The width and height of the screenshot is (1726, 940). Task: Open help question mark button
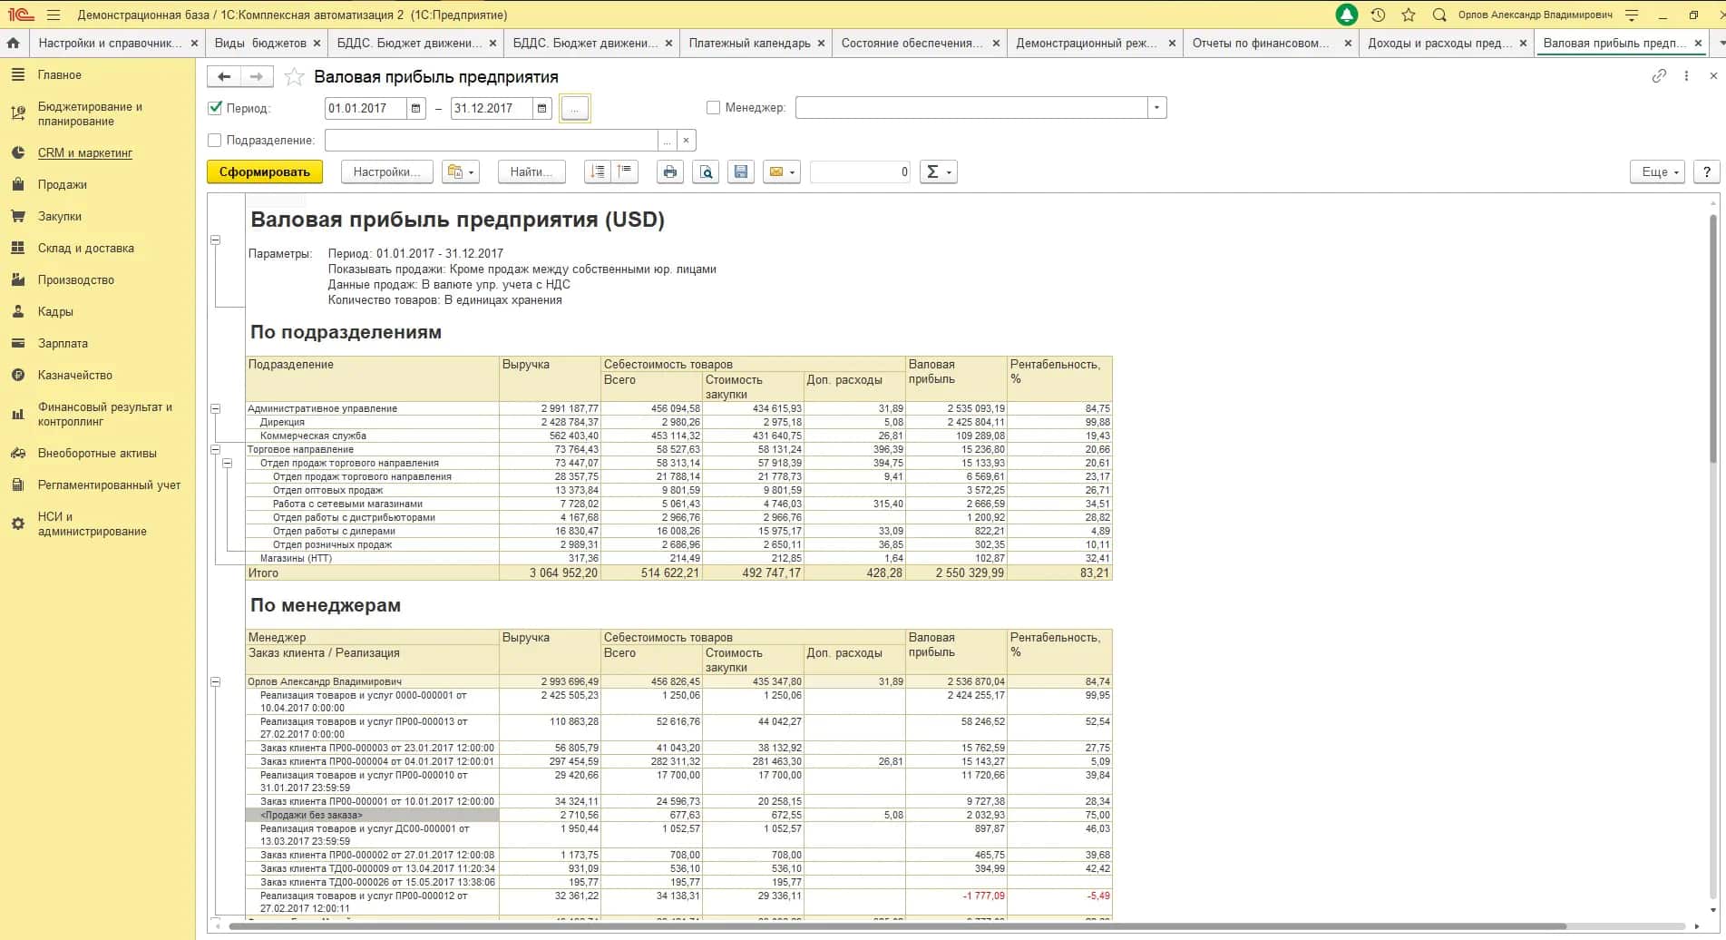(x=1707, y=171)
